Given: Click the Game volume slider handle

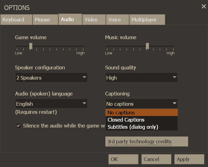Looking at the screenshot, I should (x=31, y=46).
